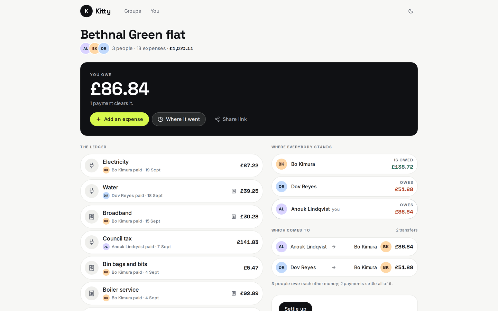Viewport: 498px width, 311px height.
Task: Click the AL avatar in the £86.84 transfer row
Action: [282, 247]
